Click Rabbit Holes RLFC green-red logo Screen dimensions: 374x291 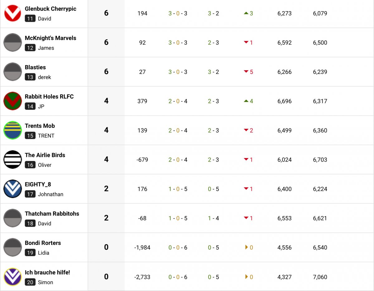(x=12, y=101)
